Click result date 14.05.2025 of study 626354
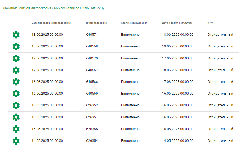Viewport: 239px width, 156px height. tap(178, 141)
